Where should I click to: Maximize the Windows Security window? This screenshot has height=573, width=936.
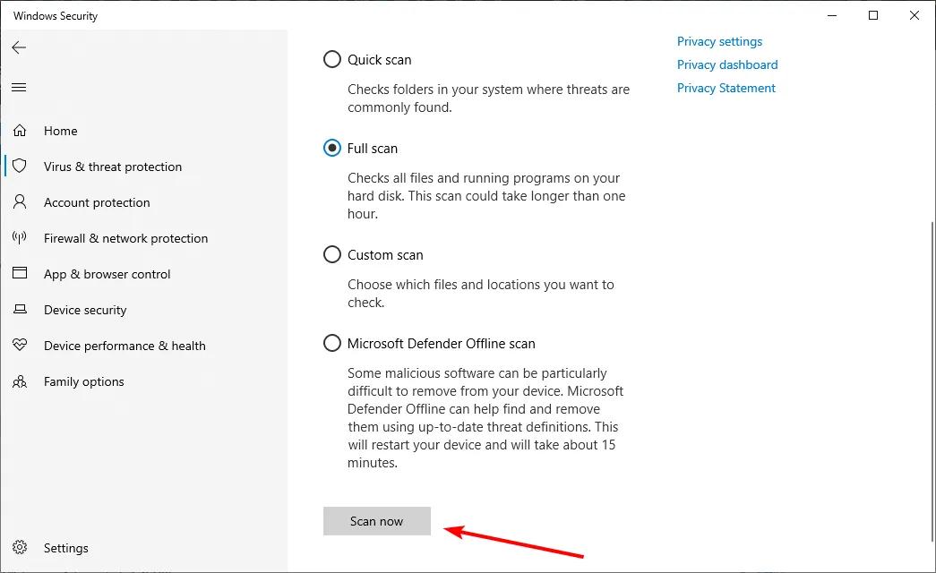[873, 15]
